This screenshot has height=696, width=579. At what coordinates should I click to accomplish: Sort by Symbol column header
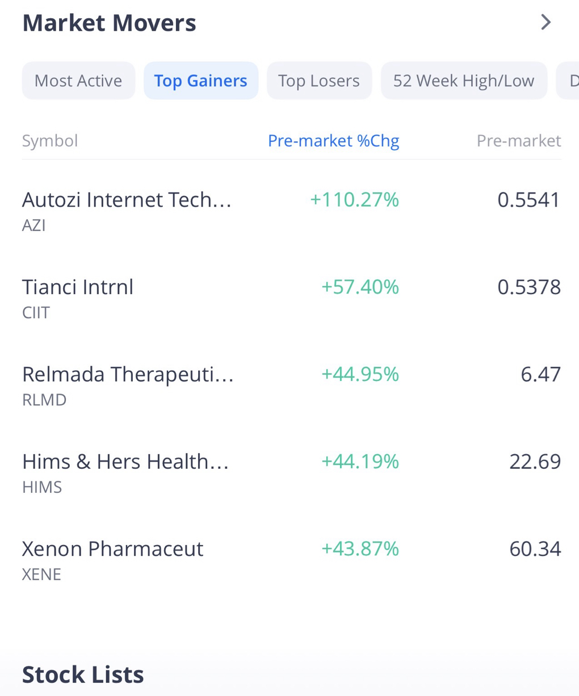coord(50,140)
